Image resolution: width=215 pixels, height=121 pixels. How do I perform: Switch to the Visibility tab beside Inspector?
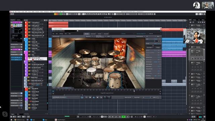18,20
